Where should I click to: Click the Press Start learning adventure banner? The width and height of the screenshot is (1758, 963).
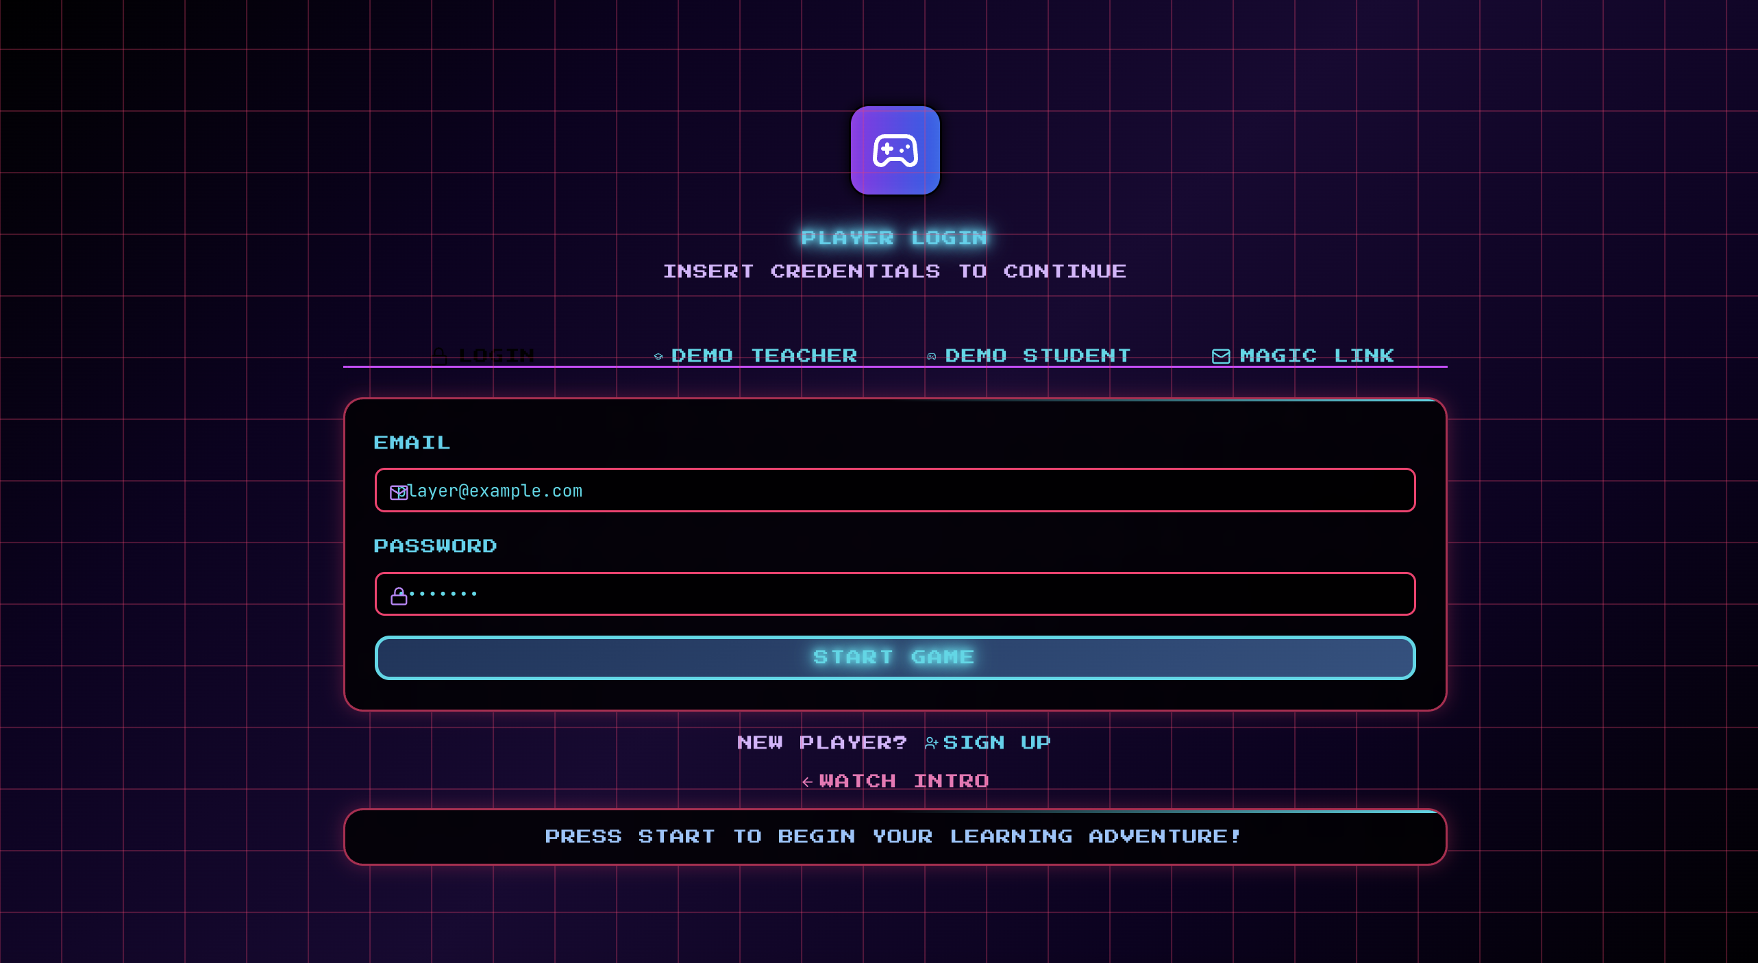(x=894, y=836)
